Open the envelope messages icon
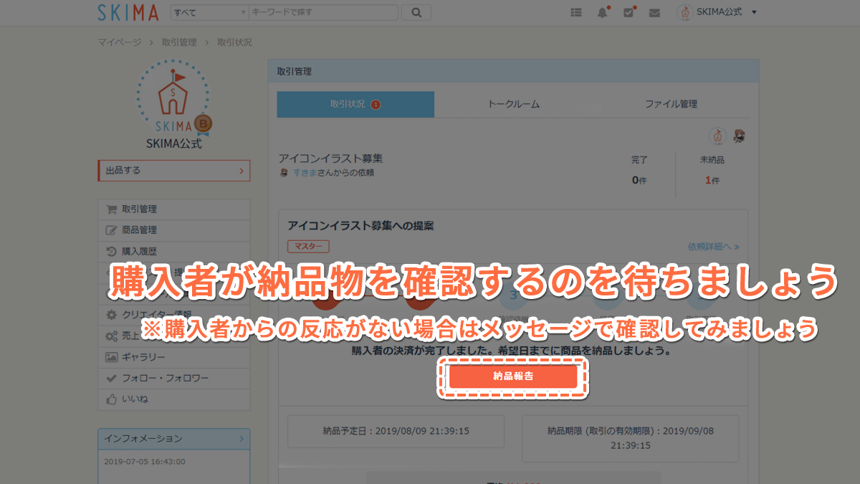 pyautogui.click(x=654, y=12)
